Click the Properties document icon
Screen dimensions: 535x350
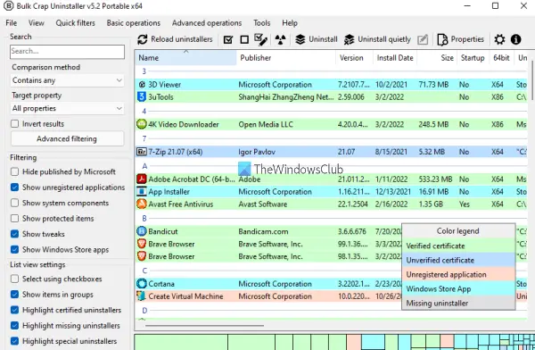click(x=442, y=39)
